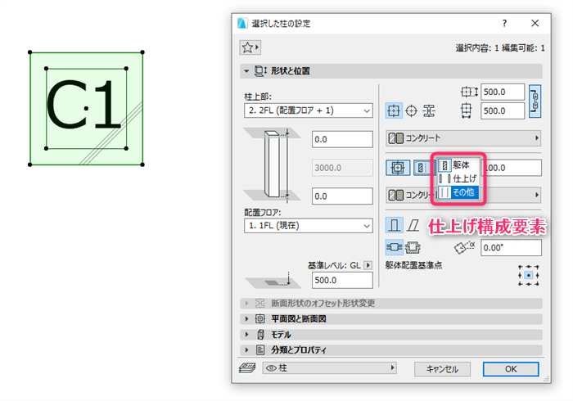Click the top offset 0.0 field

coord(342,139)
